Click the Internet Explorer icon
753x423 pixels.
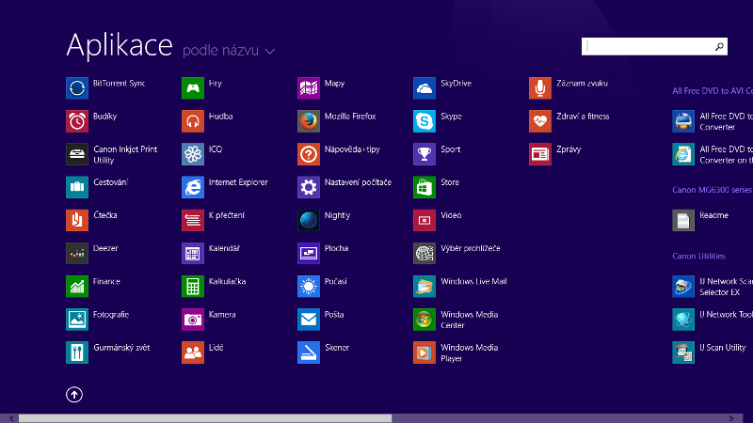tap(192, 187)
